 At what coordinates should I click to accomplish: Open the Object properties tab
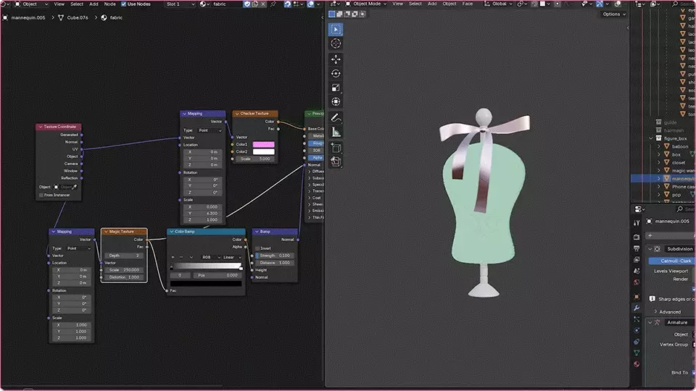coord(637,297)
